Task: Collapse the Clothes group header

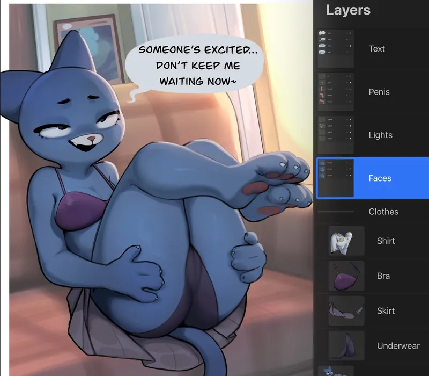Action: point(383,212)
